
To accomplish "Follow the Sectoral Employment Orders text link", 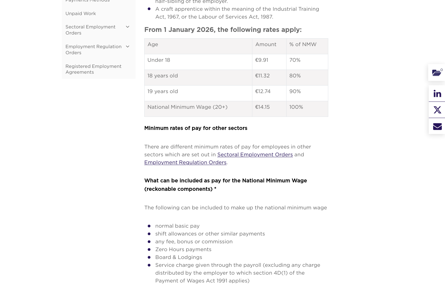I will tap(255, 155).
